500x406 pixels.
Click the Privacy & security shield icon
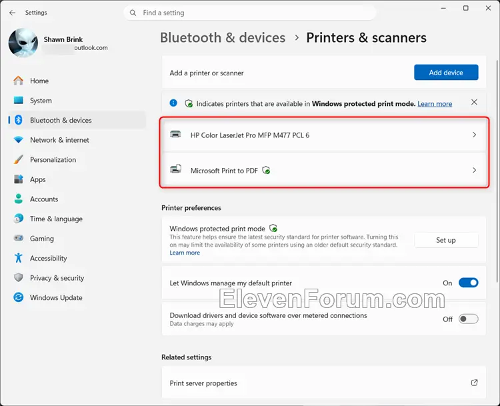pyautogui.click(x=19, y=277)
